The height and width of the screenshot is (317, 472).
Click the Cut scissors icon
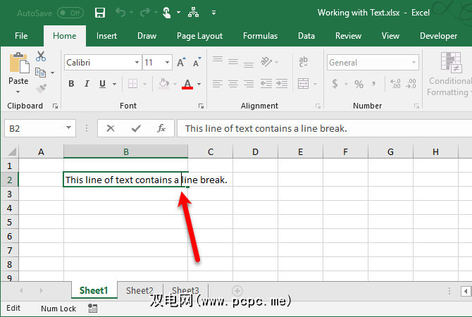coord(40,57)
